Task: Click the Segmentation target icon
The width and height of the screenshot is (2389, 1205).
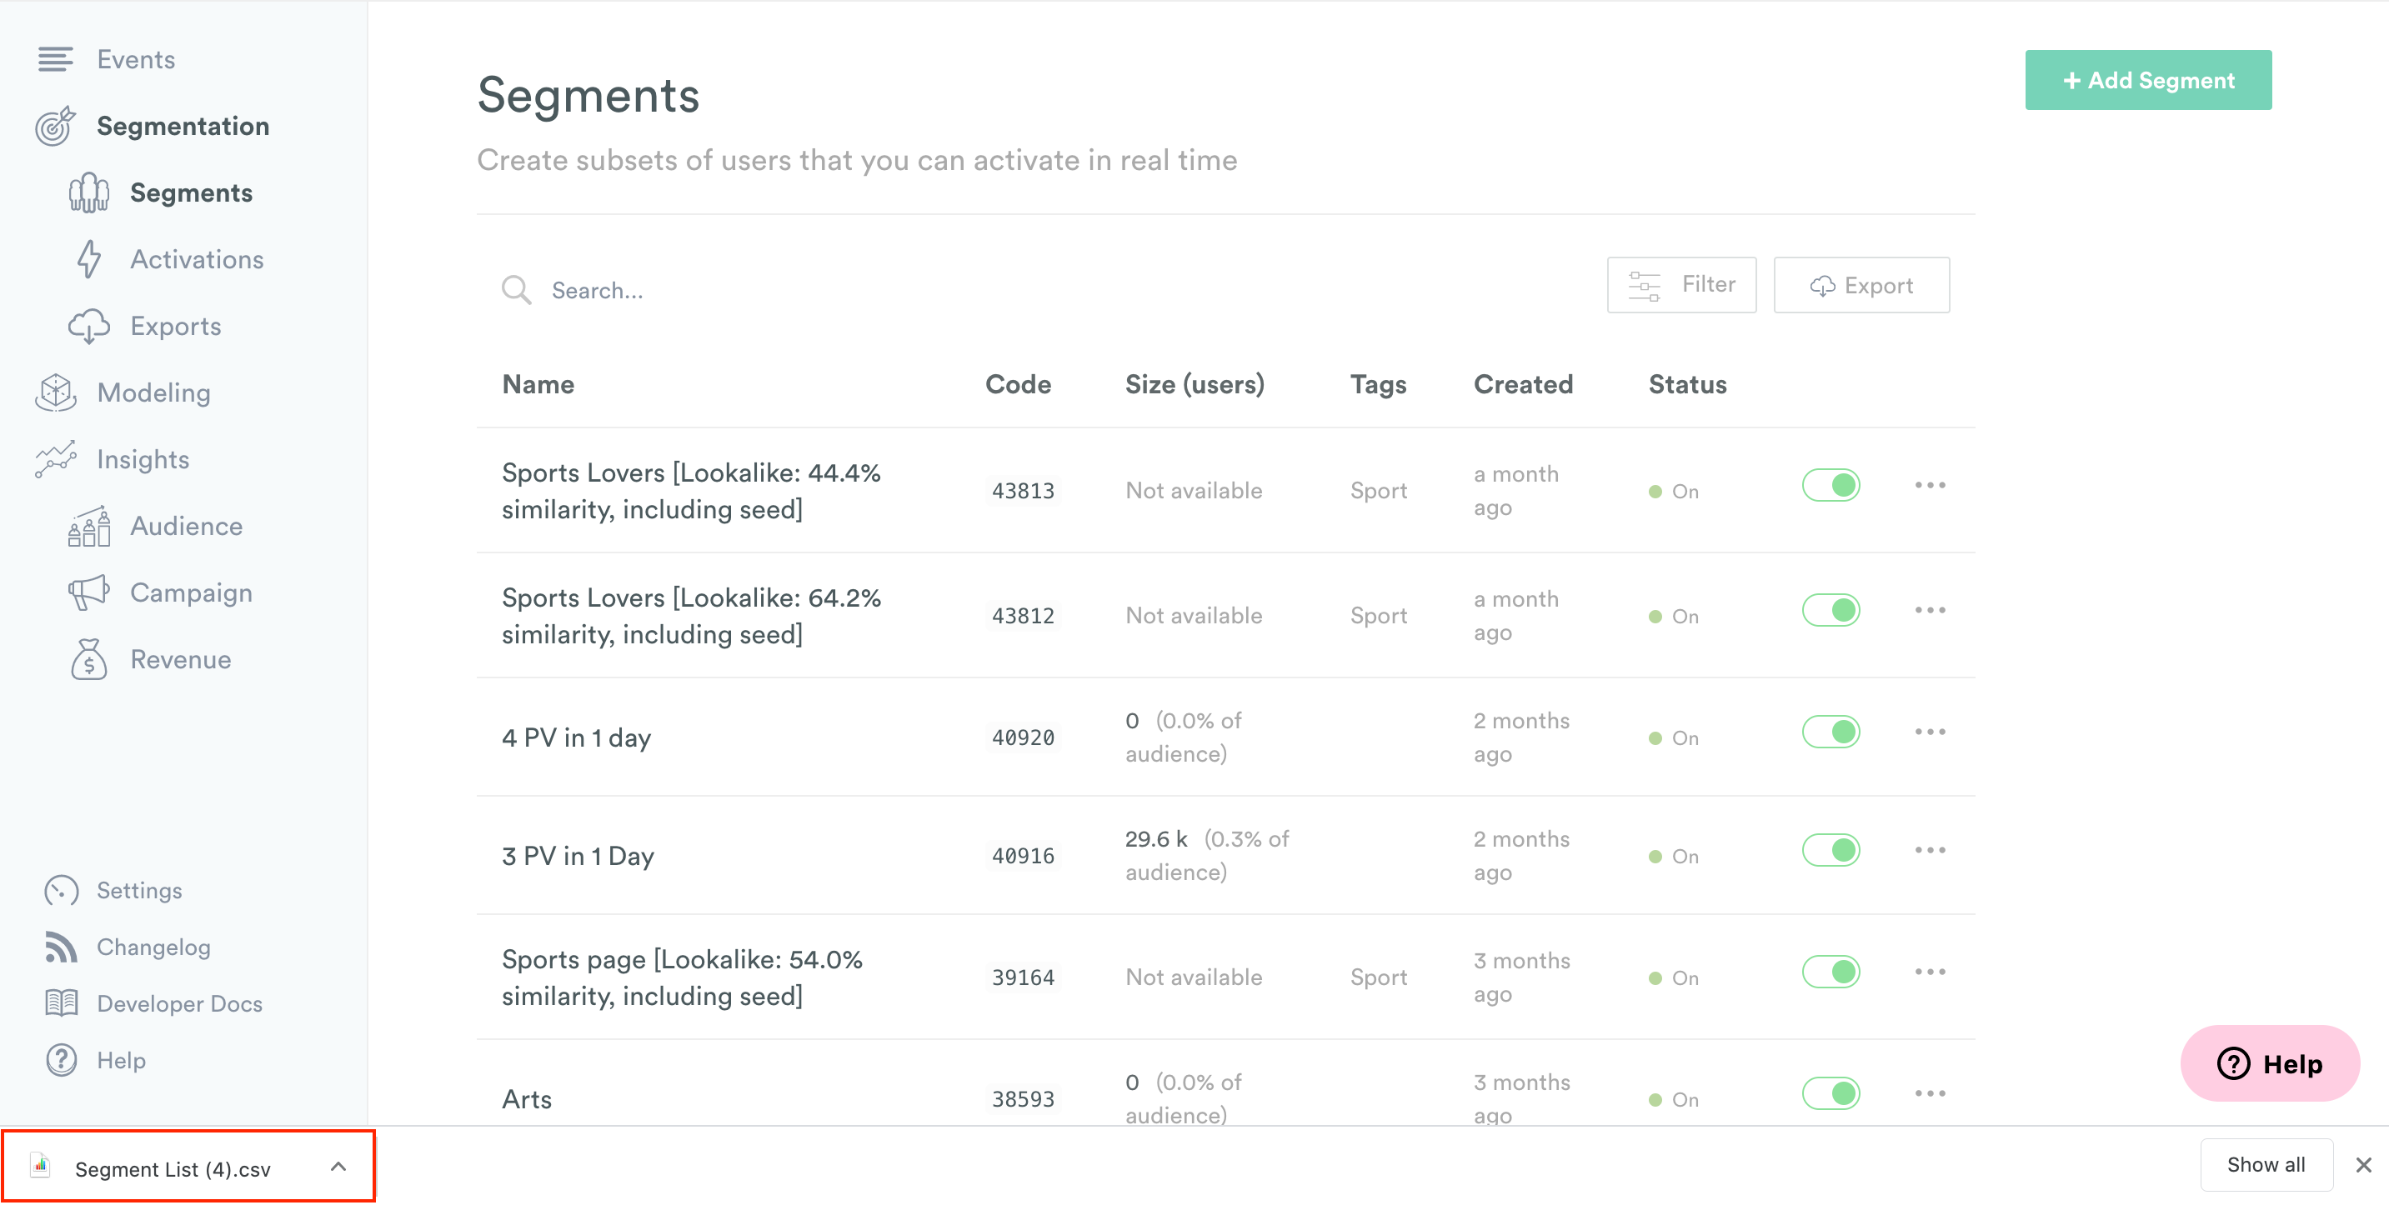Action: coord(55,126)
